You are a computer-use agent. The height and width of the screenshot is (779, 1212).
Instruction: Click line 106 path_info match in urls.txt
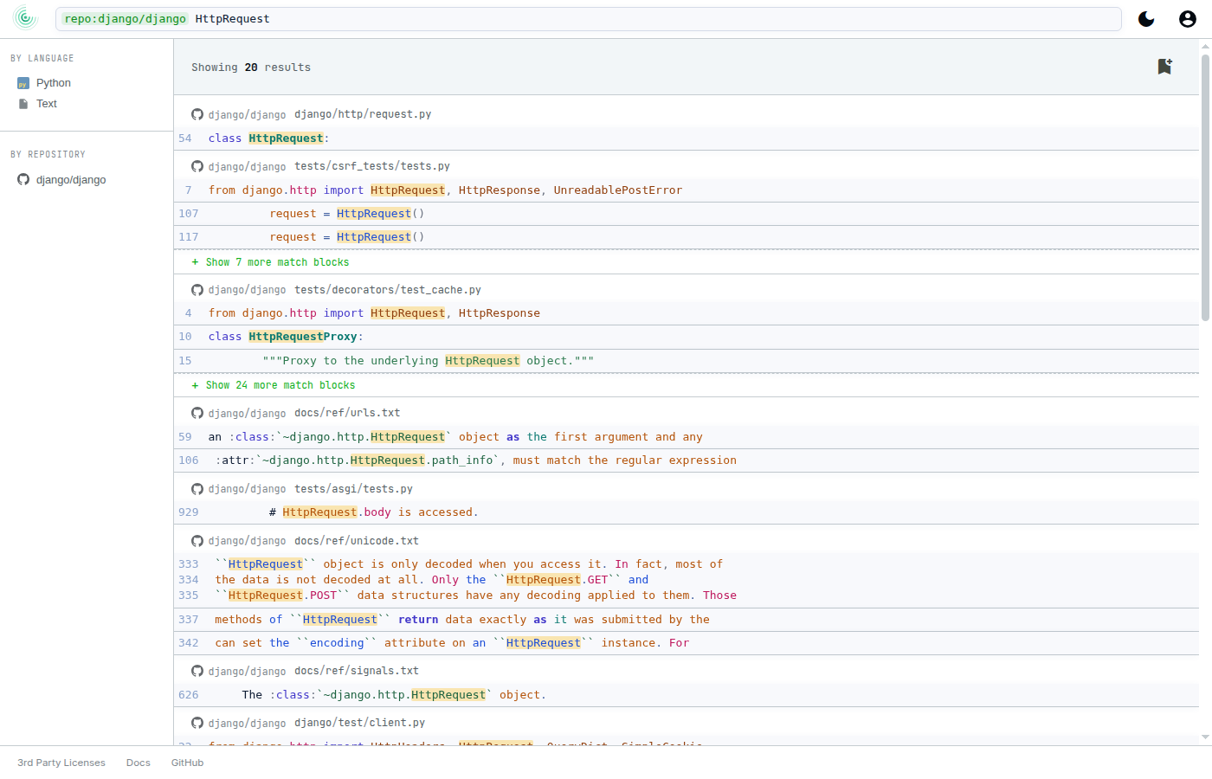pos(687,460)
